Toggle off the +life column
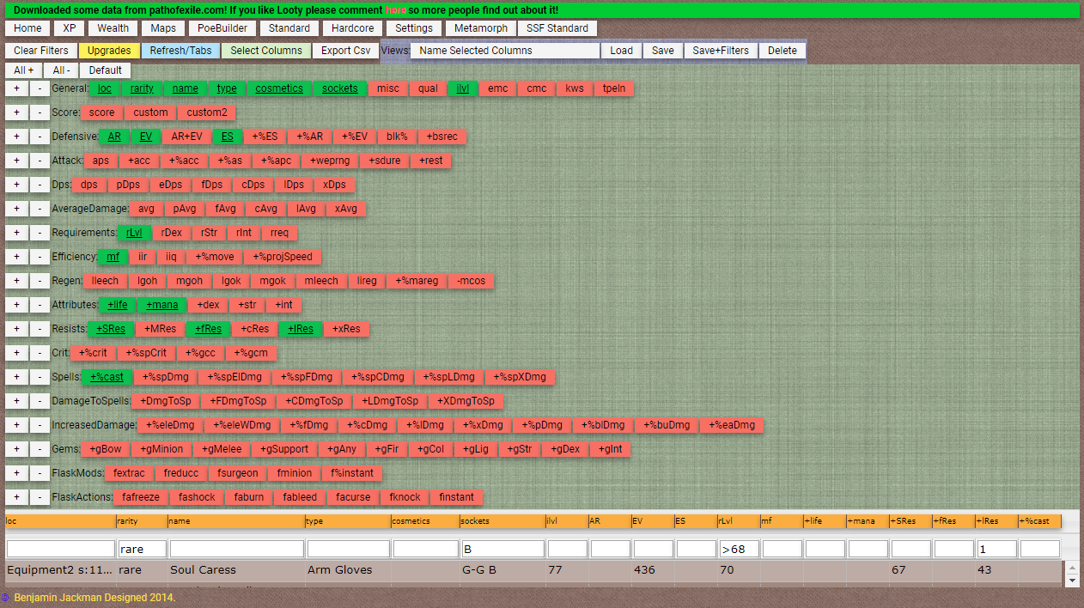1084x608 pixels. 118,305
